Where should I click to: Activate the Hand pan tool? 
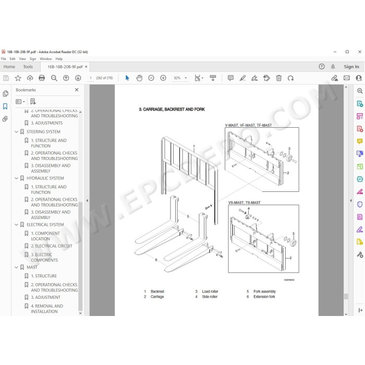click(139, 78)
